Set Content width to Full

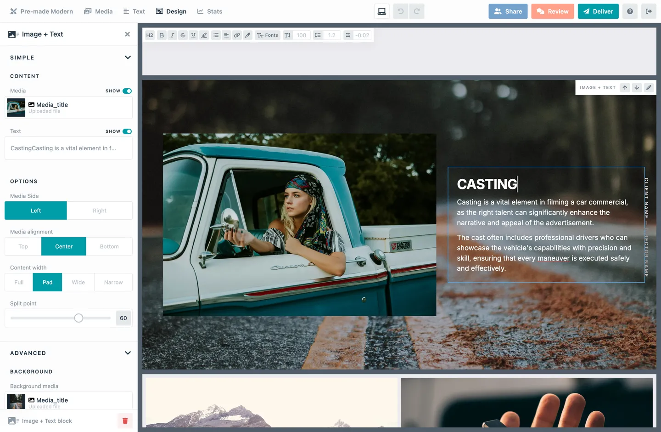pos(19,282)
